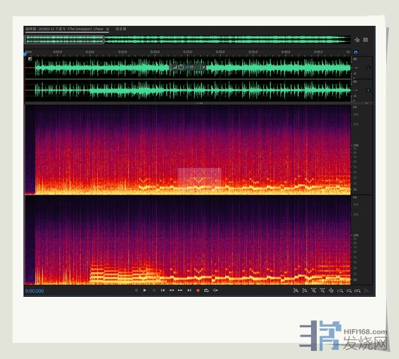Toggle the left channel L enable button

[368, 68]
